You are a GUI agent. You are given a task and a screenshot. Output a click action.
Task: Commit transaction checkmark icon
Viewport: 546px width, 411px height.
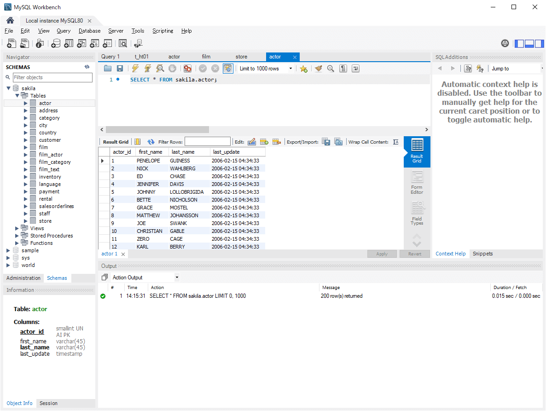pyautogui.click(x=203, y=69)
